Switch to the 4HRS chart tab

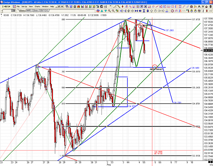[x=29, y=11]
